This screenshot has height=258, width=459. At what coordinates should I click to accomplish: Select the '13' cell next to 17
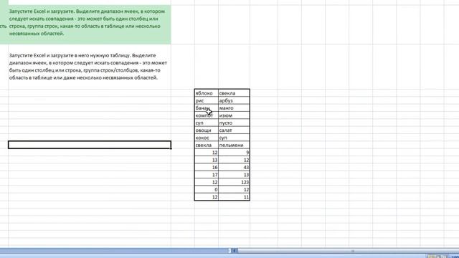click(234, 175)
